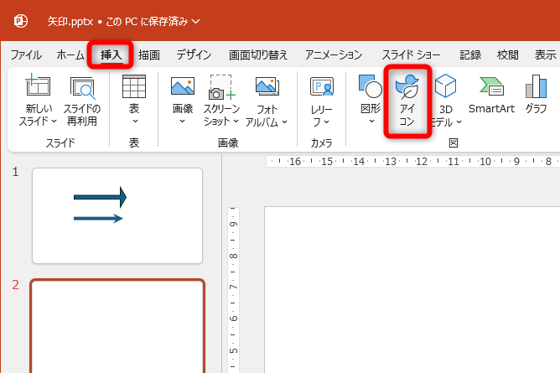This screenshot has height=373, width=560.
Task: Click the Pictures (画像) icon
Action: point(183,86)
